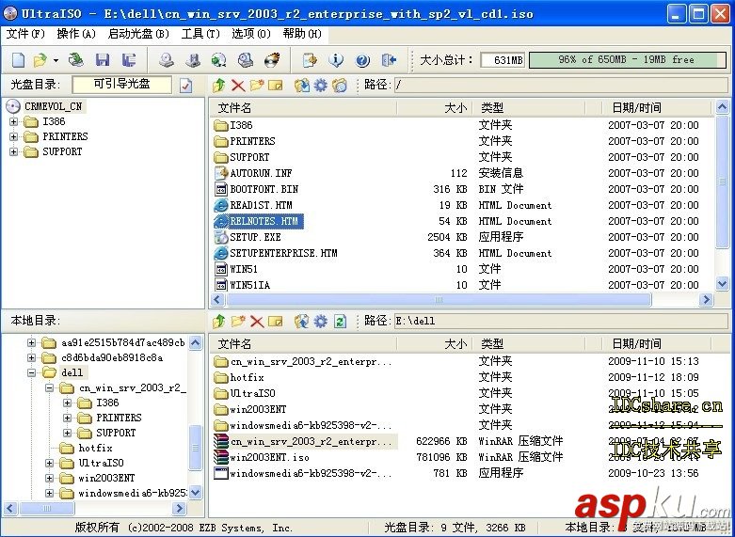Image resolution: width=735 pixels, height=537 pixels.
Task: Click the Exit icon in the main toolbar
Action: coord(389,60)
